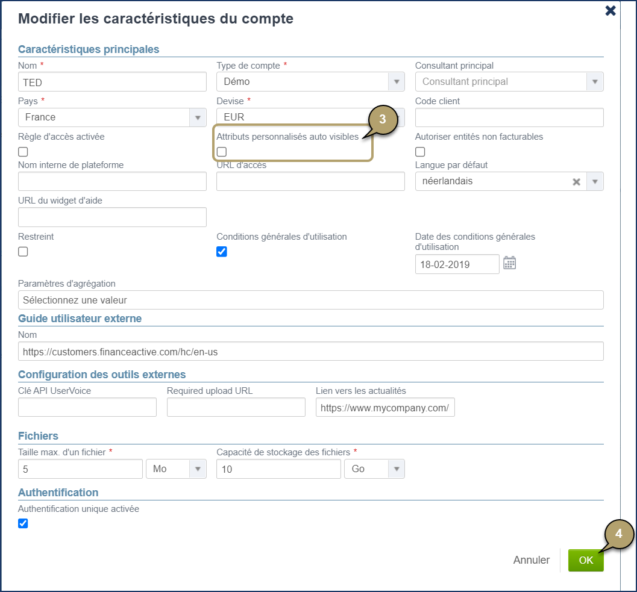This screenshot has width=637, height=592.
Task: Click the green OK button
Action: 586,560
